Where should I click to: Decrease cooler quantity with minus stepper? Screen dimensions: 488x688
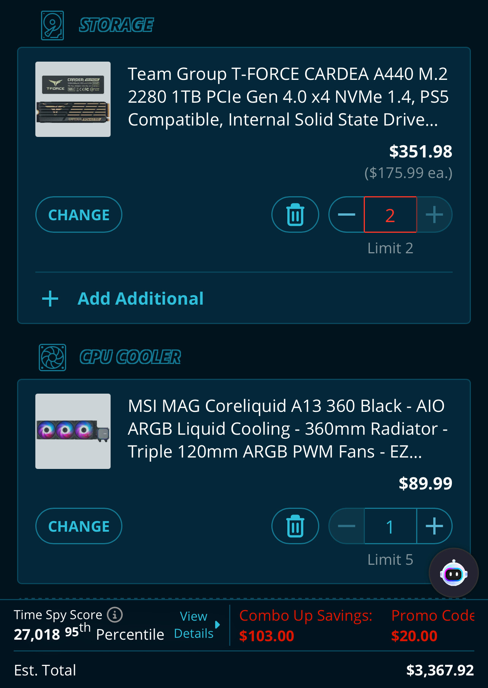(347, 526)
